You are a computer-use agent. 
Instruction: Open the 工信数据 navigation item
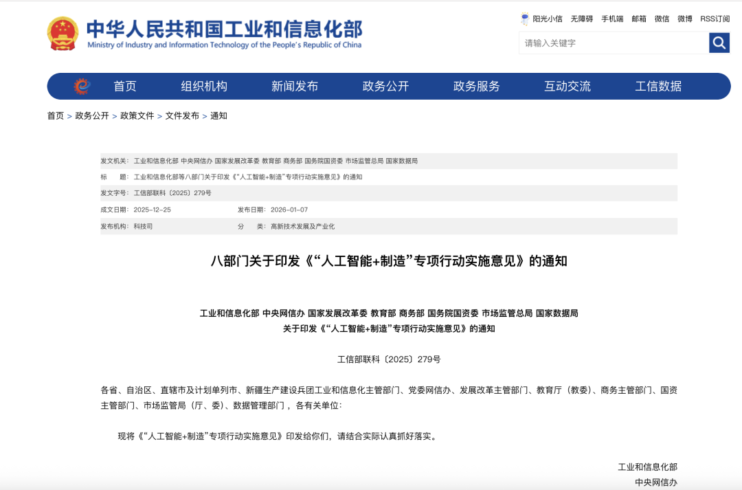[x=658, y=86]
